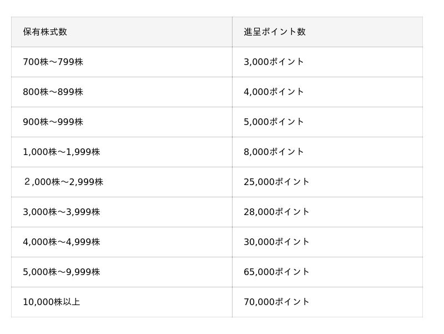Click the 保有株式数 header cell

coord(122,32)
